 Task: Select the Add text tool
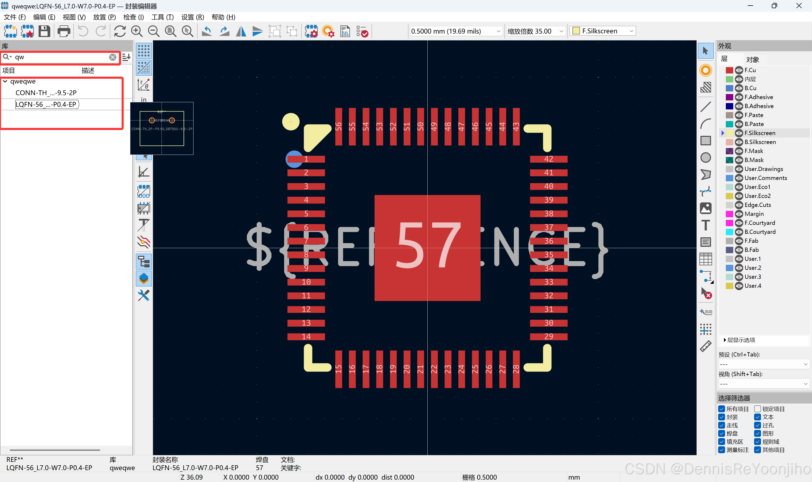point(705,225)
